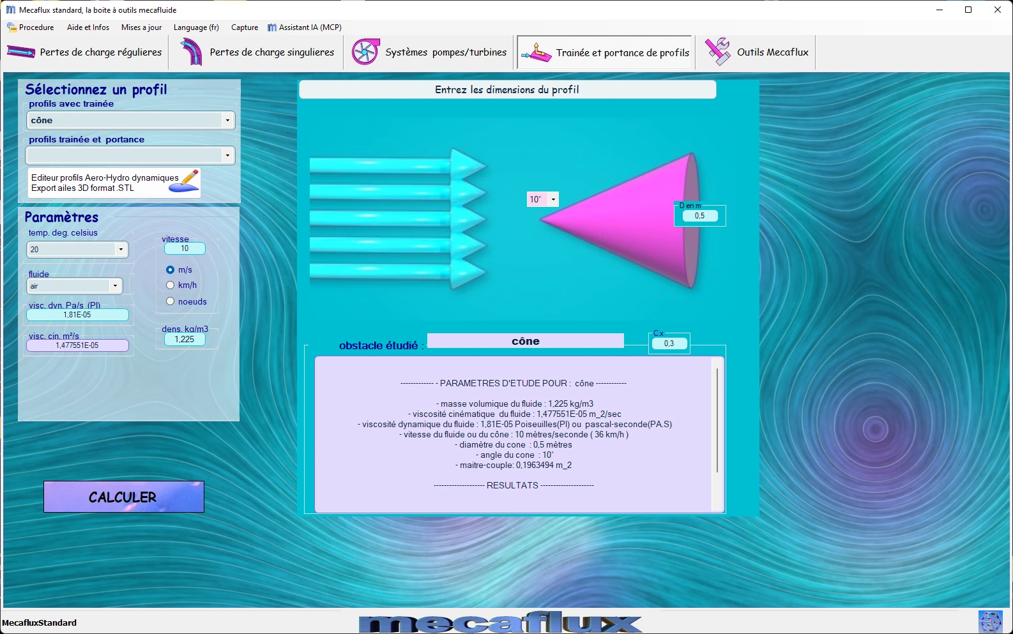
Task: Switch to Systèmes pompes/turbines tab
Action: coord(430,52)
